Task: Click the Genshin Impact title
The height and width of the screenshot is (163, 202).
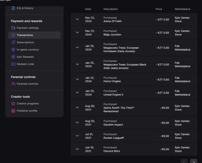Action: tap(113, 125)
